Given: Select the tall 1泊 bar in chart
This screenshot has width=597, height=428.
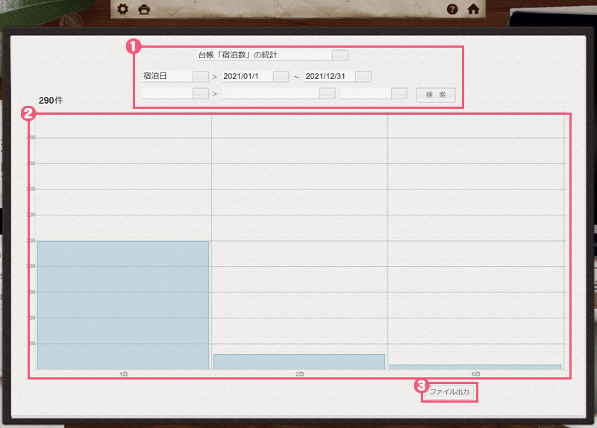Looking at the screenshot, I should tap(123, 304).
